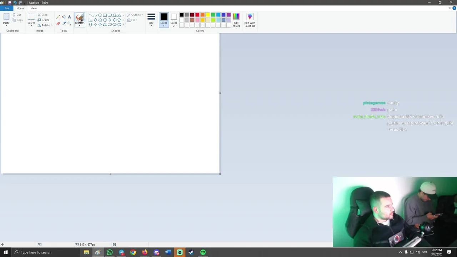
Task: Open the Windows Start menu
Action: [x=5, y=252]
